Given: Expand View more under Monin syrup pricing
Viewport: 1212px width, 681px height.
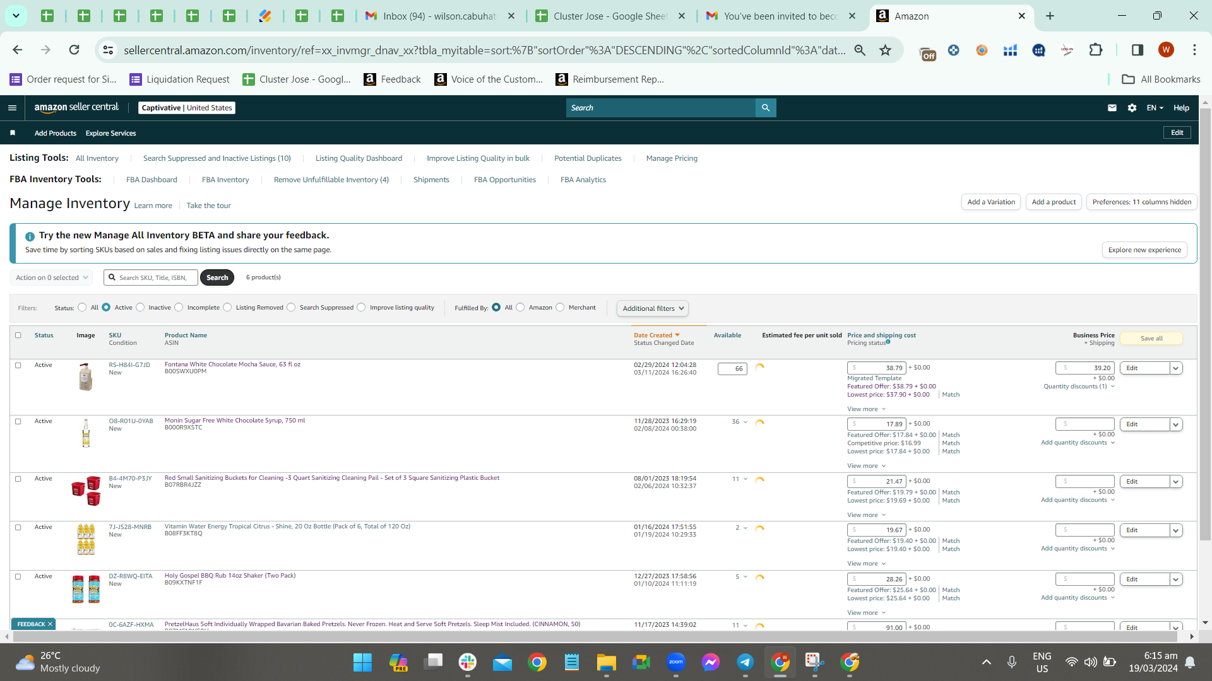Looking at the screenshot, I should 866,466.
